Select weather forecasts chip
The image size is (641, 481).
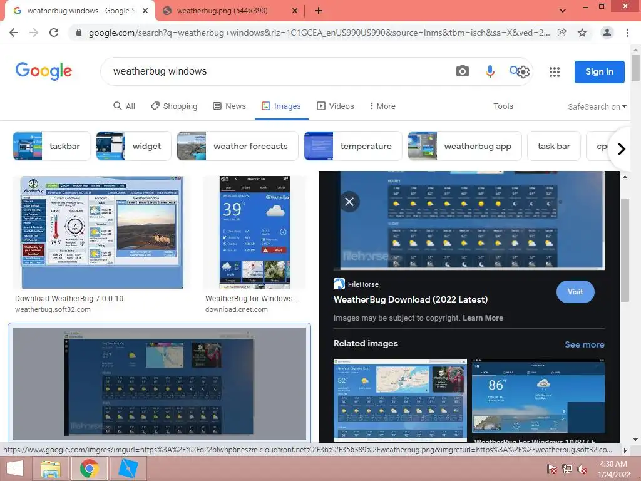pyautogui.click(x=237, y=146)
